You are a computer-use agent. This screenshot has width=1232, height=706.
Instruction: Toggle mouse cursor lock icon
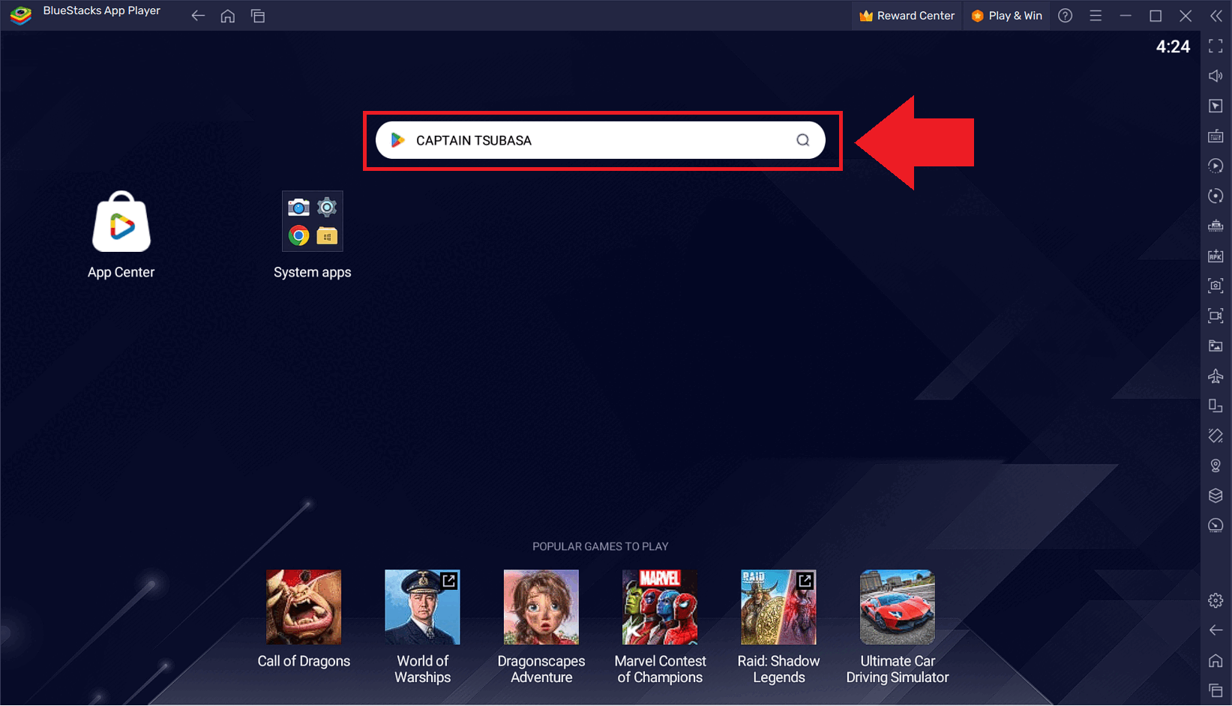(1216, 106)
